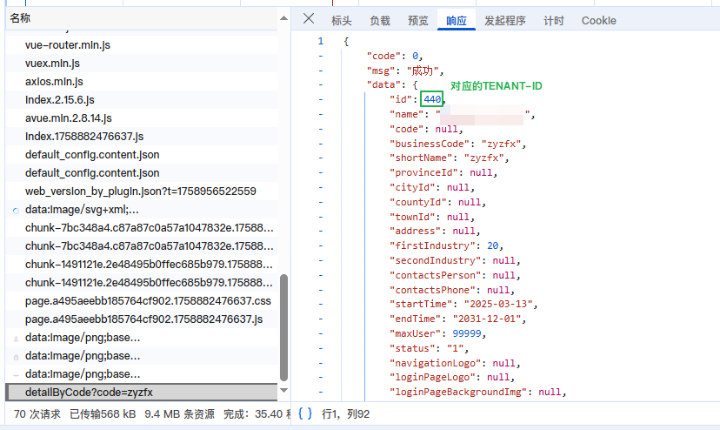The height and width of the screenshot is (430, 720).
Task: Switch to the 预览 (Preview) tab
Action: (x=418, y=21)
